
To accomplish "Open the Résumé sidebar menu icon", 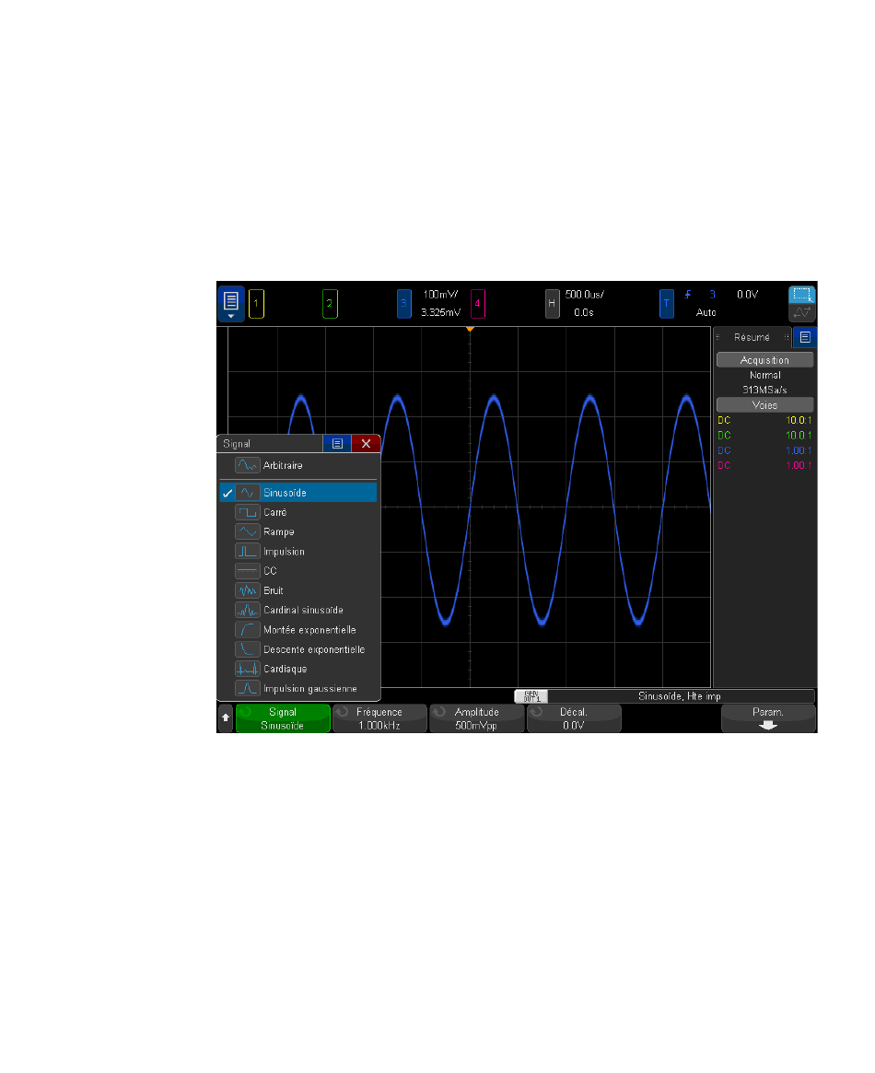I will coord(805,337).
